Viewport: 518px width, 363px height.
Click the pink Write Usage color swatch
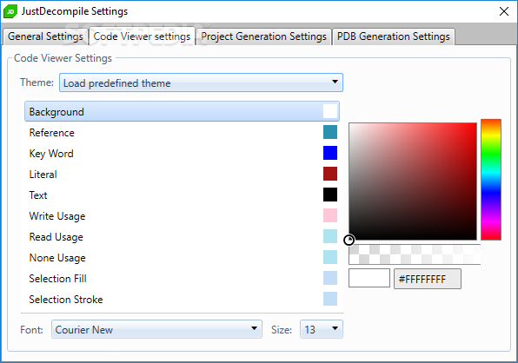(330, 215)
